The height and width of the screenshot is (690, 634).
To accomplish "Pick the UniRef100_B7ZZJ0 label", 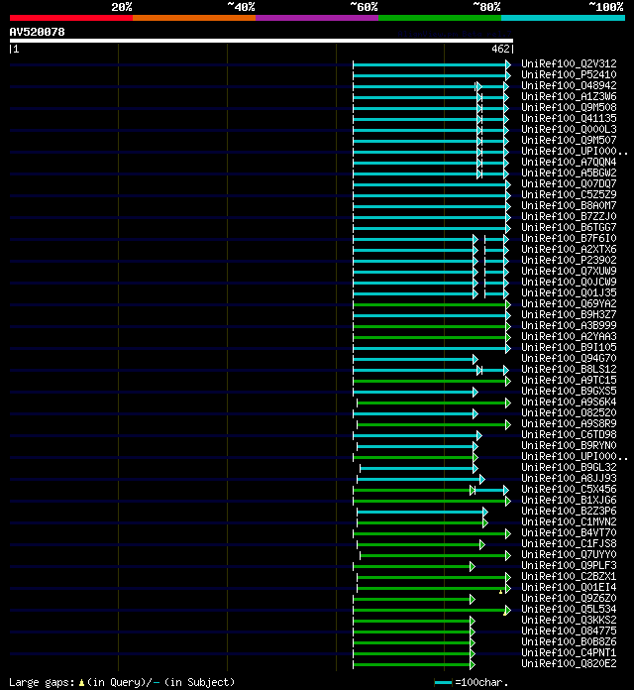I will pos(569,216).
